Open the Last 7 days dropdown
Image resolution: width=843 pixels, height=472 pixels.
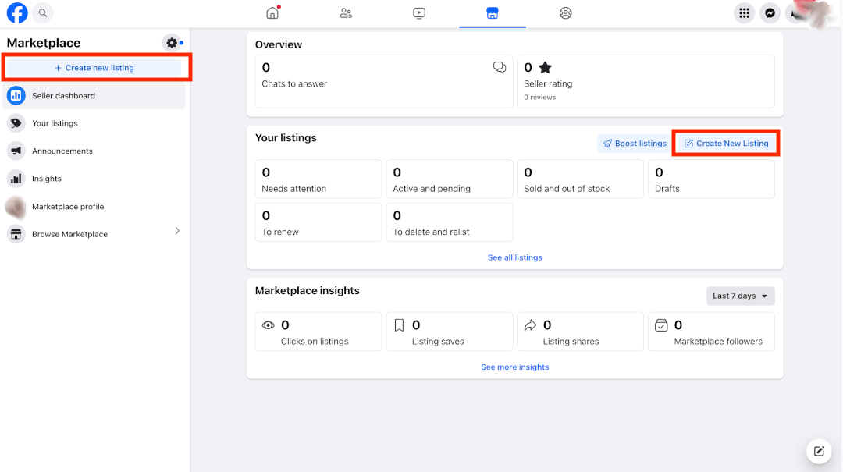tap(740, 296)
